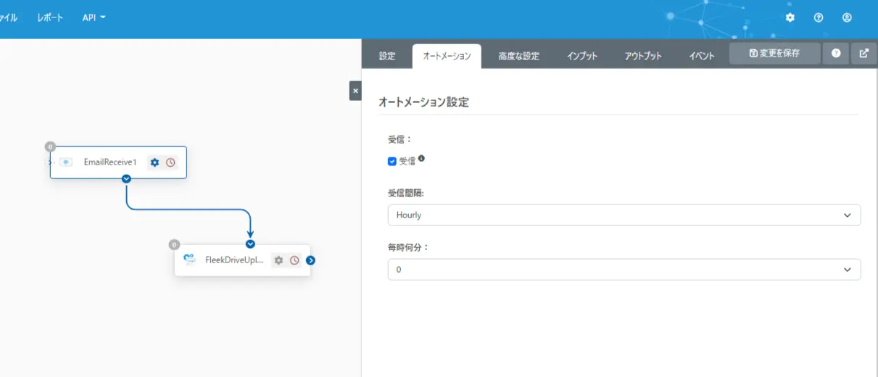Open the global settings gear in header
This screenshot has height=377, width=878.
[790, 17]
